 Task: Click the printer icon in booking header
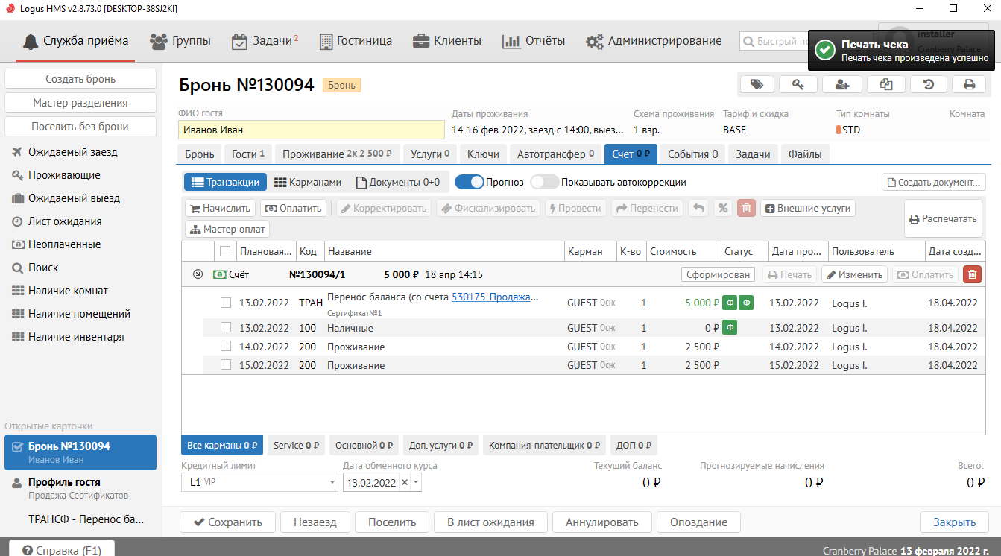coord(969,85)
